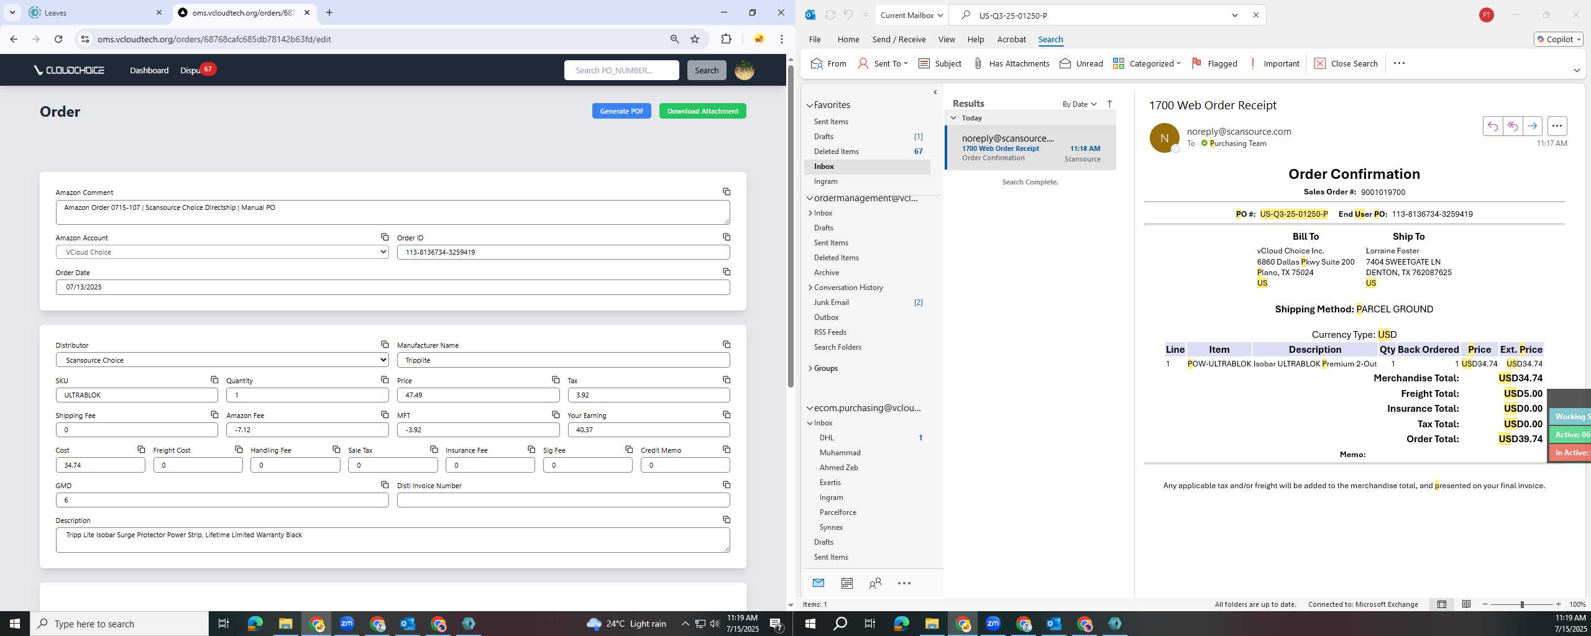Viewport: 1591px width, 636px height.
Task: Open the By Date sort dropdown
Action: (x=1080, y=104)
